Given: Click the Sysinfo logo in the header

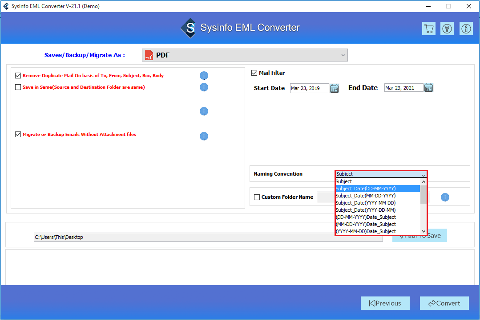Looking at the screenshot, I should [189, 28].
